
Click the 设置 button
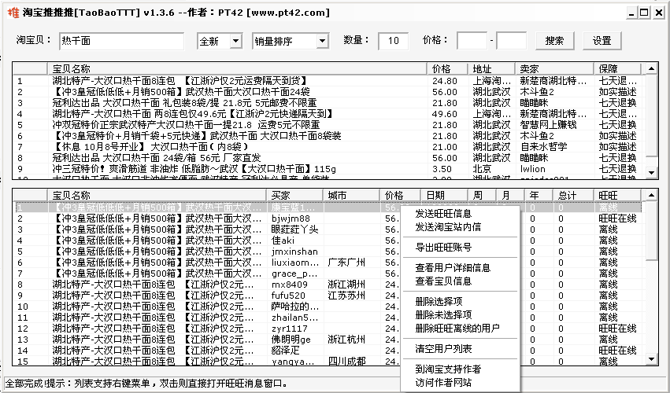602,41
